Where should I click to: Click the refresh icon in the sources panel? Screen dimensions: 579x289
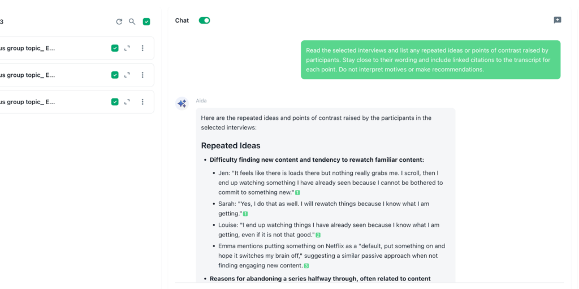pyautogui.click(x=119, y=21)
